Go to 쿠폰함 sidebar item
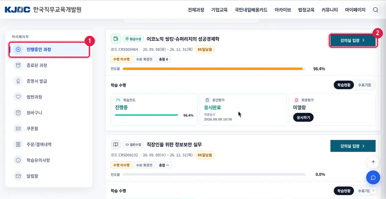Image resolution: width=386 pixels, height=199 pixels. (49, 129)
